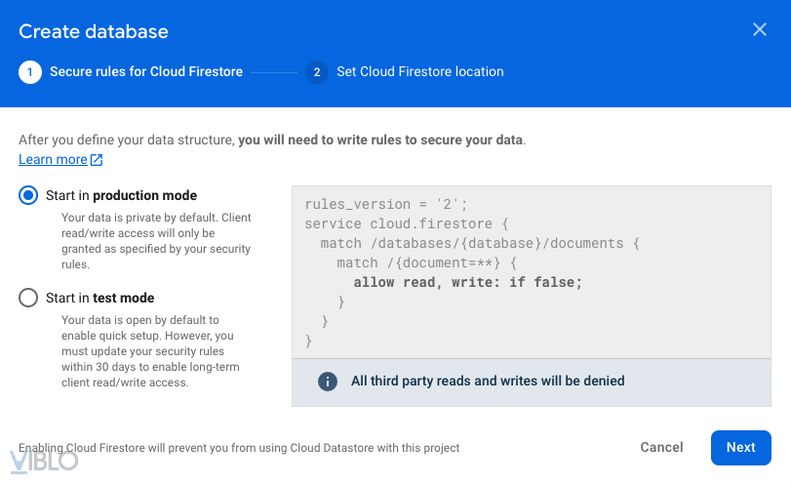This screenshot has width=791, height=484.
Task: Select the production mode radio button
Action: point(28,195)
